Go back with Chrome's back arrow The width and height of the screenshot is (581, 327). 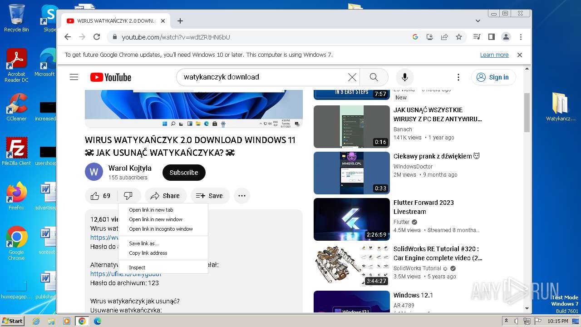pos(68,37)
